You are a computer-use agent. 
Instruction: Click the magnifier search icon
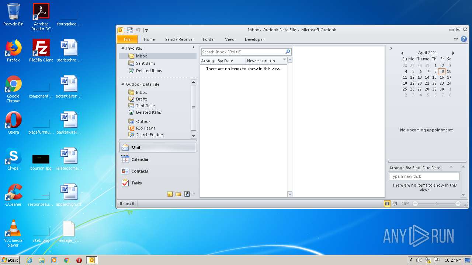point(288,52)
